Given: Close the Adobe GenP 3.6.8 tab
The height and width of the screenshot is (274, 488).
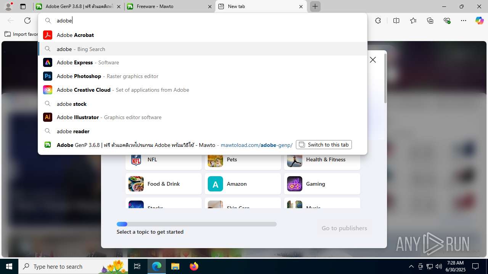Looking at the screenshot, I should [x=119, y=6].
